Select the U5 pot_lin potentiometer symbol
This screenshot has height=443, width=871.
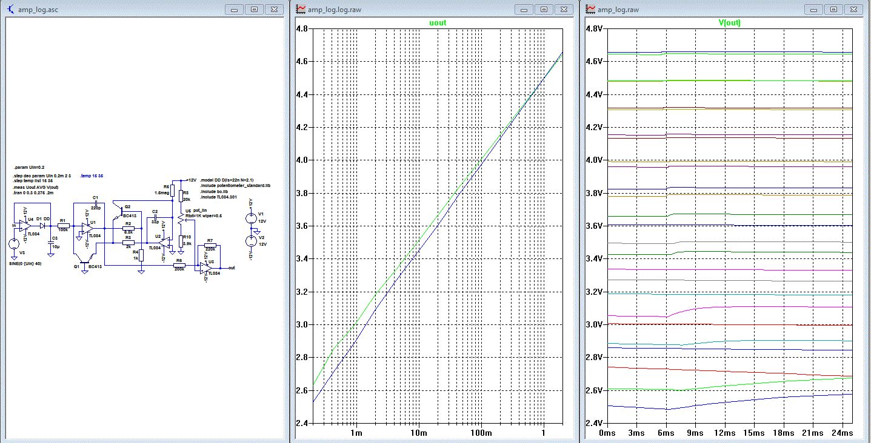pos(182,218)
